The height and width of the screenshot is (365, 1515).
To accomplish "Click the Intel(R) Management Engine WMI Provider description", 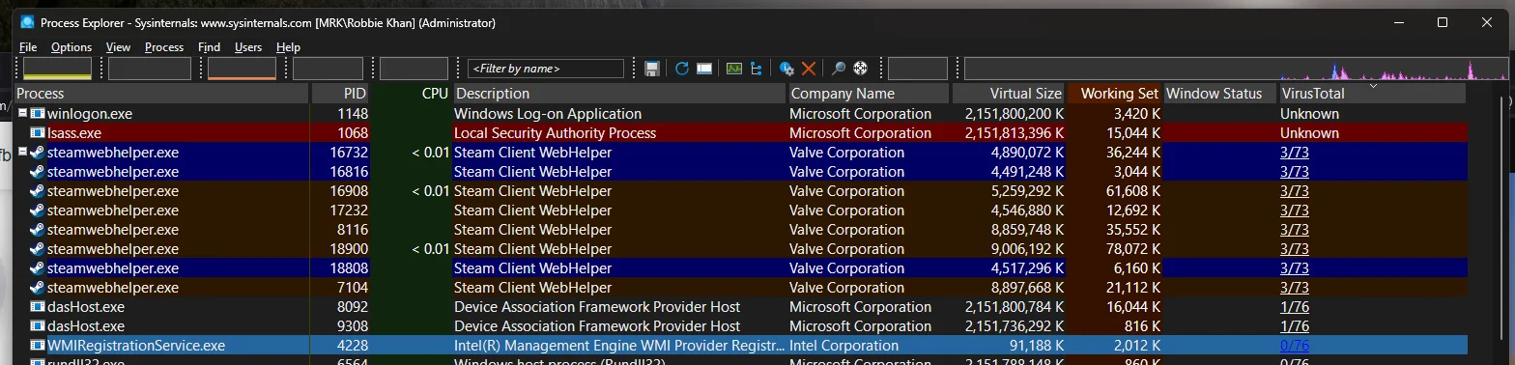I will [618, 346].
